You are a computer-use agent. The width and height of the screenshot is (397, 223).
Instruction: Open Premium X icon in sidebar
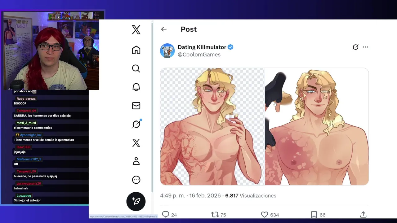(x=136, y=143)
